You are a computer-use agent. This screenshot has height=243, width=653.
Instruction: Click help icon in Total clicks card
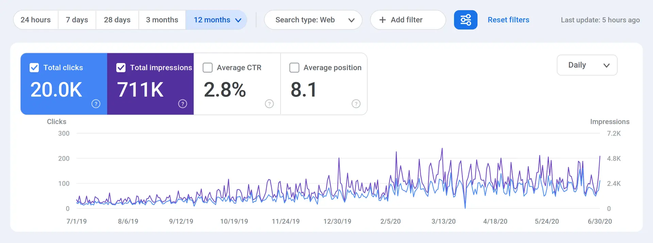(96, 104)
